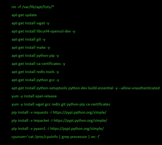This screenshot has height=145, width=162.
Task: Click the 'cpunum=' variable assignment line
Action: [x=56, y=137]
